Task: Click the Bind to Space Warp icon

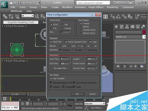Action: pyautogui.click(x=17, y=16)
